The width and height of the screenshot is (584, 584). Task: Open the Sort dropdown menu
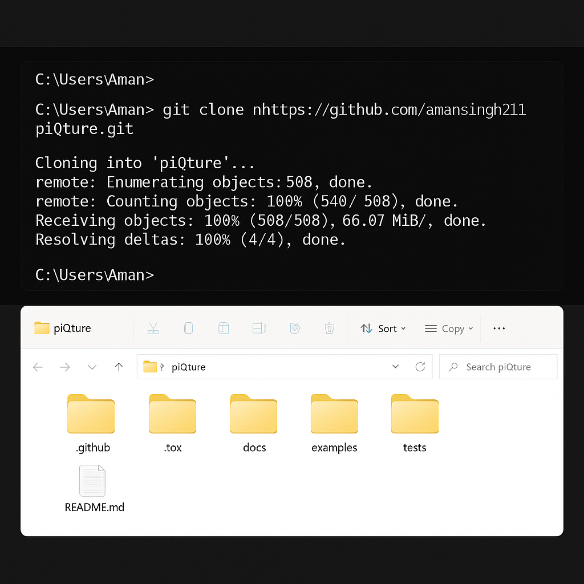[x=383, y=328]
